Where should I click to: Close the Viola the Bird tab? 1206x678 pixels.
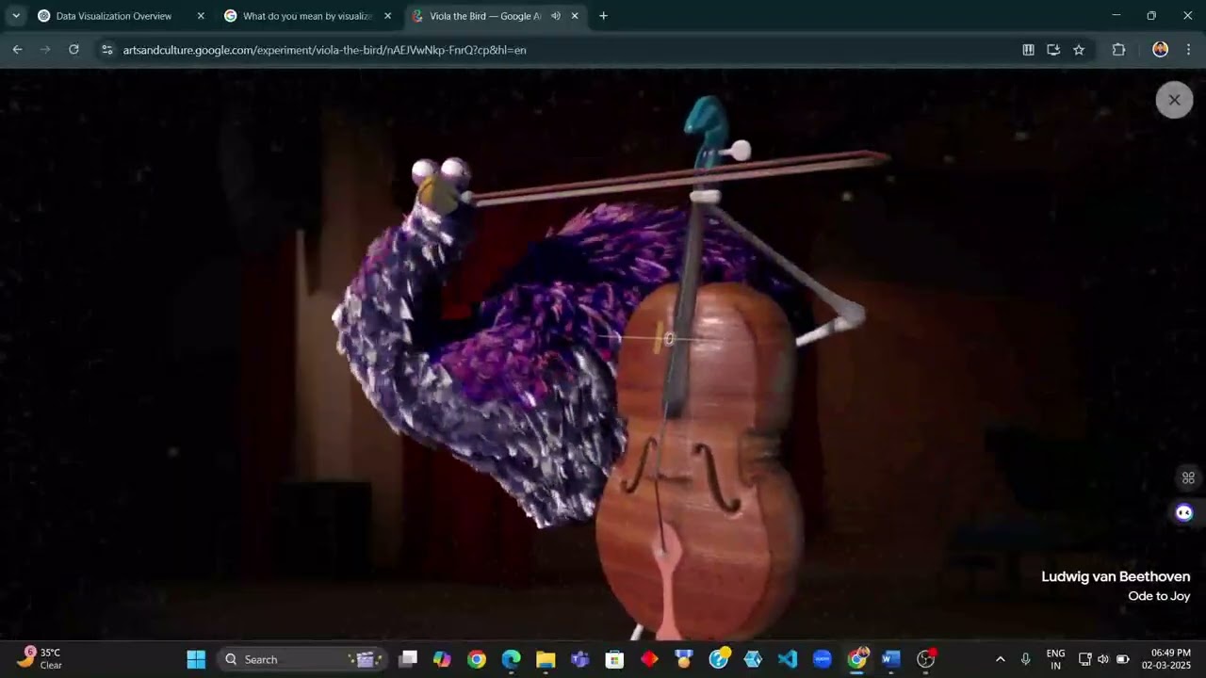point(575,16)
